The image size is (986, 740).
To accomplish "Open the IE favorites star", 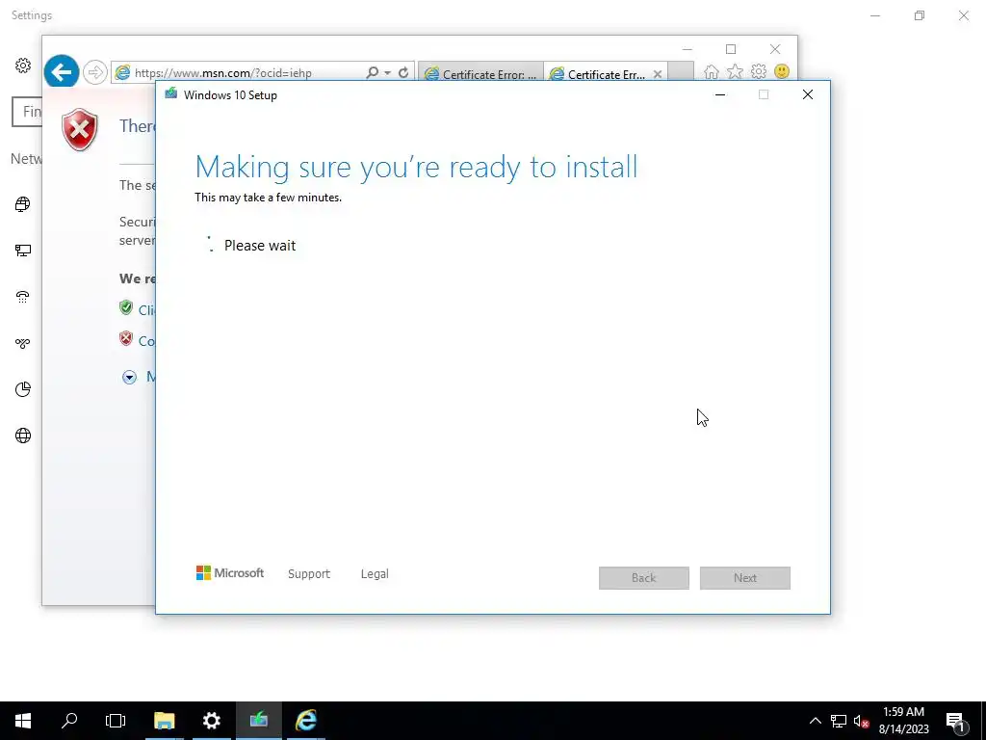I will (735, 71).
